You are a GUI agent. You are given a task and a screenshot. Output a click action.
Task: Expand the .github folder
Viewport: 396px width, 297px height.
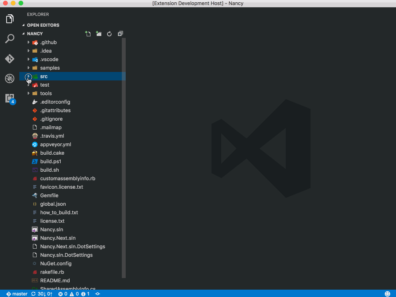tap(28, 42)
